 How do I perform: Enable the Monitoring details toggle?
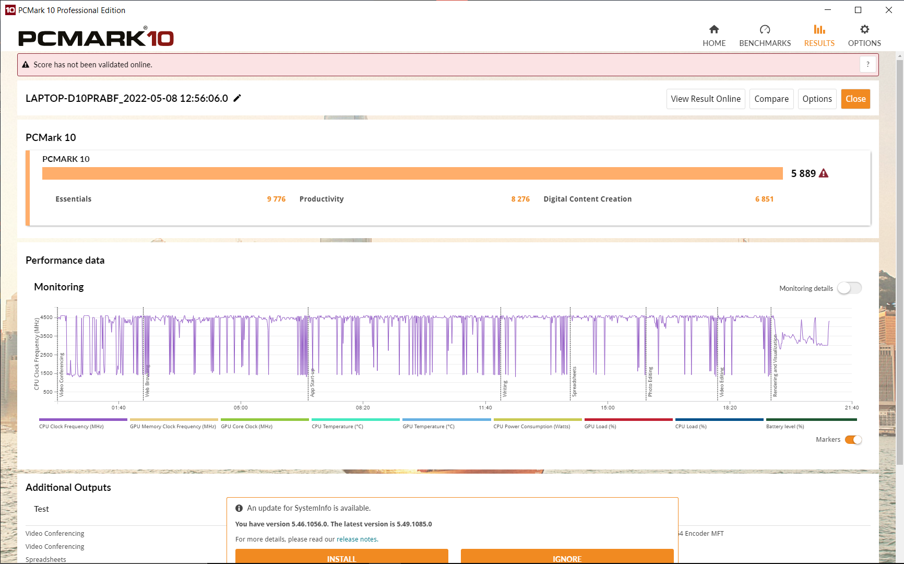click(849, 288)
